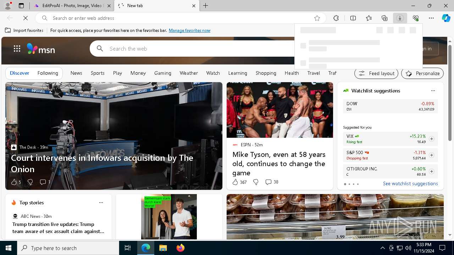Open the Travel category
This screenshot has height=255, width=454.
[x=314, y=73]
